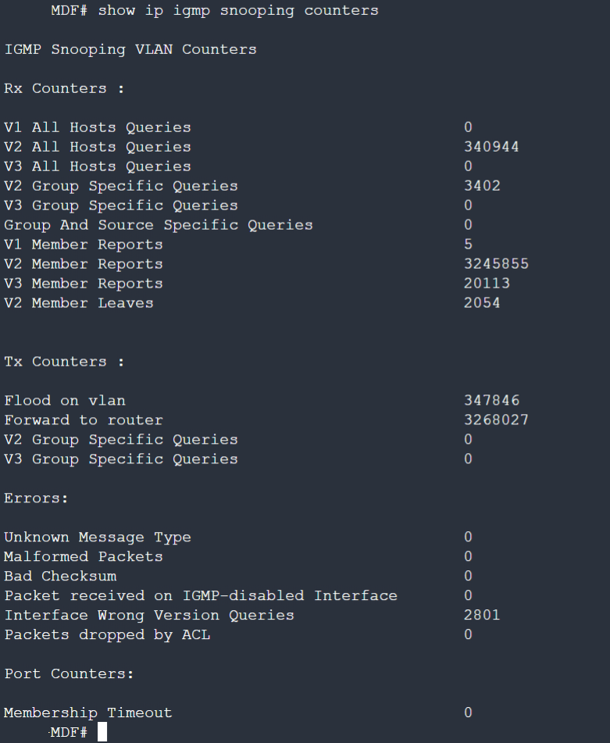Click the 'V2 Group Specific Queries' Rx label

(121, 186)
